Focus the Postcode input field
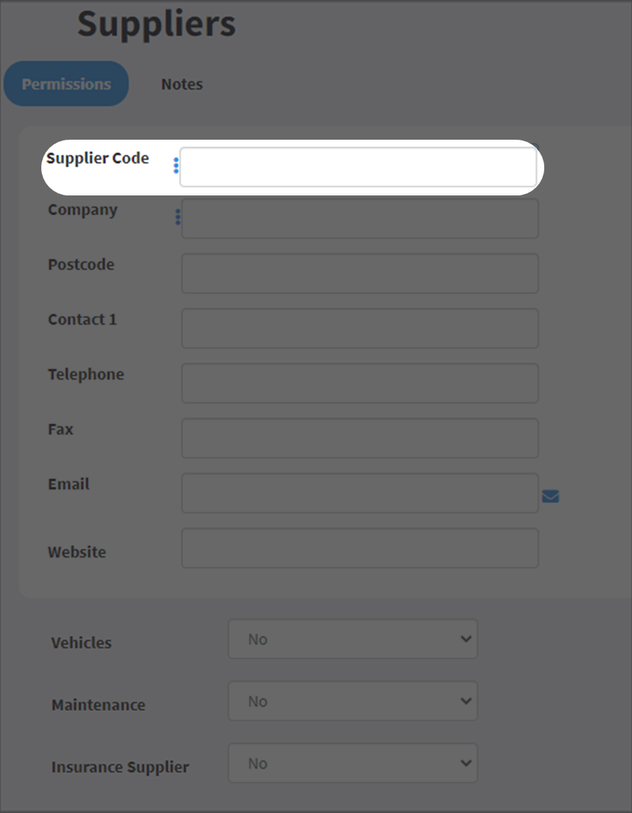Viewport: 632px width, 813px height. point(360,273)
